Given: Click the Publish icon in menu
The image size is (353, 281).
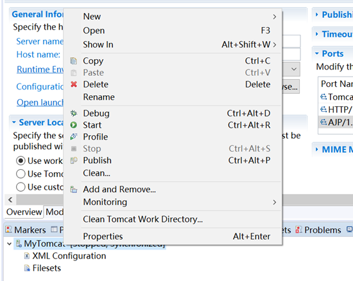Looking at the screenshot, I should [73, 160].
